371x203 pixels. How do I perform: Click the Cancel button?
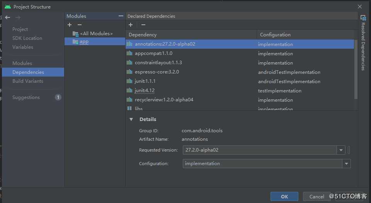click(x=317, y=196)
